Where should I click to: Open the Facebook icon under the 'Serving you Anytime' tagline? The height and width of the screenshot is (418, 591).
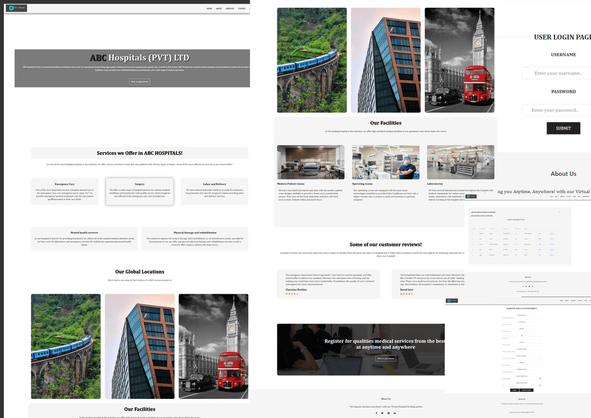376,413
